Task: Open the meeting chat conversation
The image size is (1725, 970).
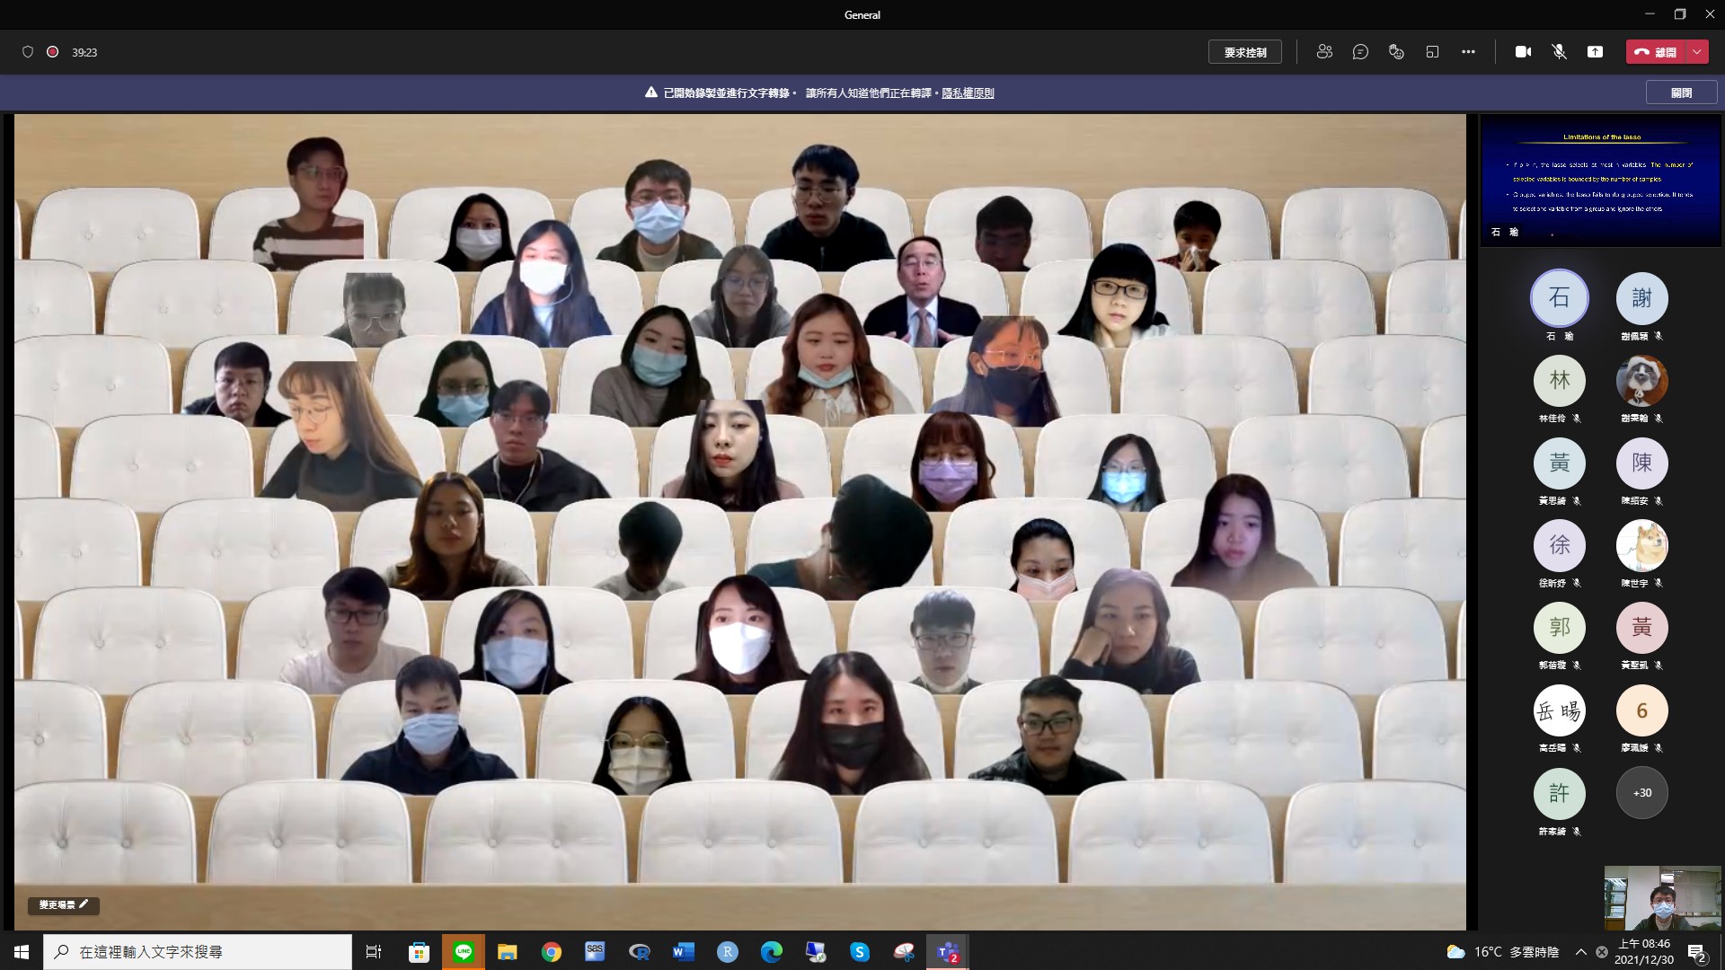Action: click(1360, 52)
